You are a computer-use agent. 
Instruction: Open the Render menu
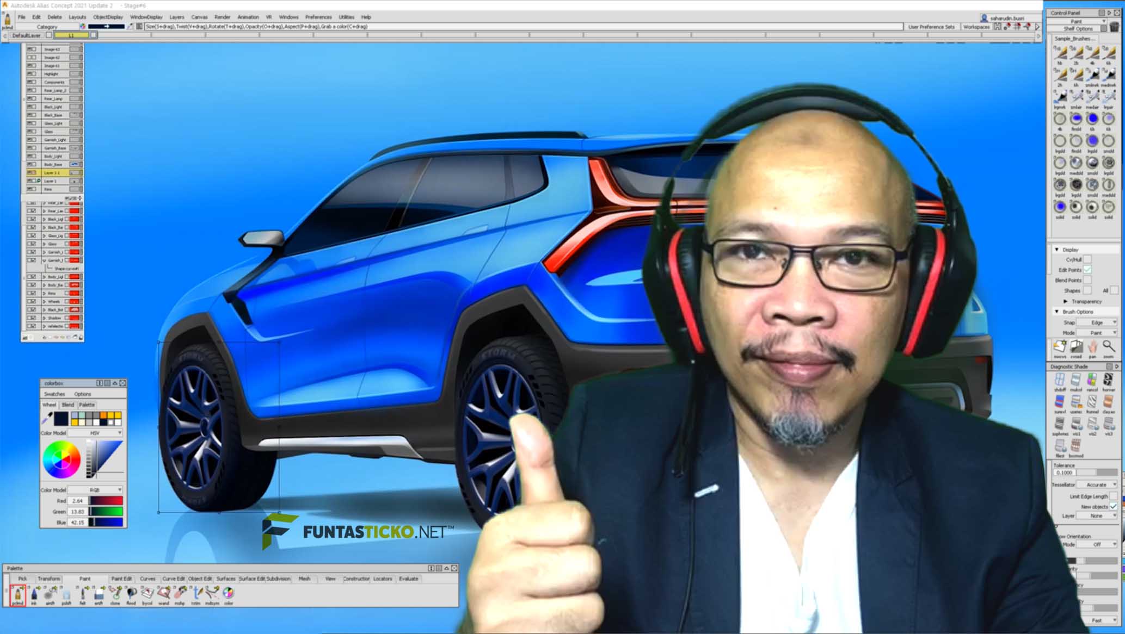click(222, 17)
